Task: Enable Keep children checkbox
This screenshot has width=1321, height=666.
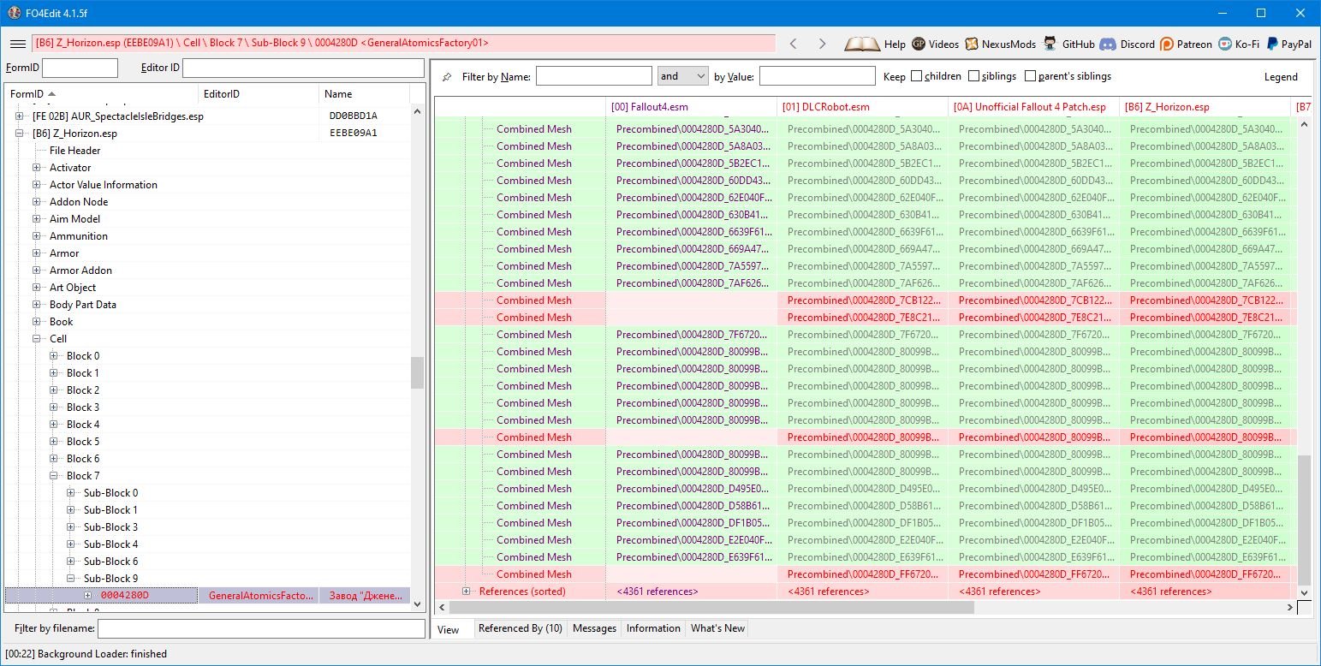Action: click(917, 76)
